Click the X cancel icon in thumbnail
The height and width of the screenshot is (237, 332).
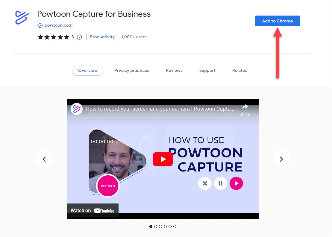[x=205, y=183]
